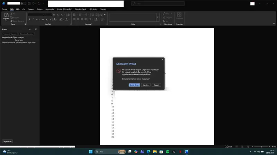Switch to the Ekle tab
This screenshot has width=277, height=155.
tap(18, 9)
